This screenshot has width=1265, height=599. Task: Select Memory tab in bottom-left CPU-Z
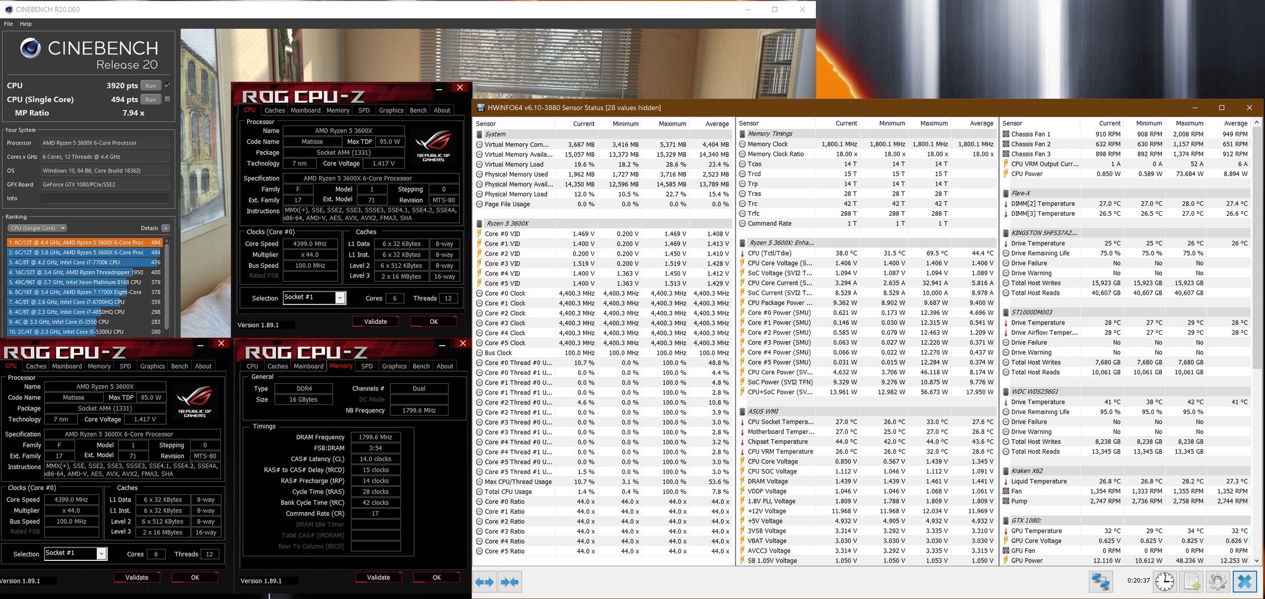click(x=99, y=366)
